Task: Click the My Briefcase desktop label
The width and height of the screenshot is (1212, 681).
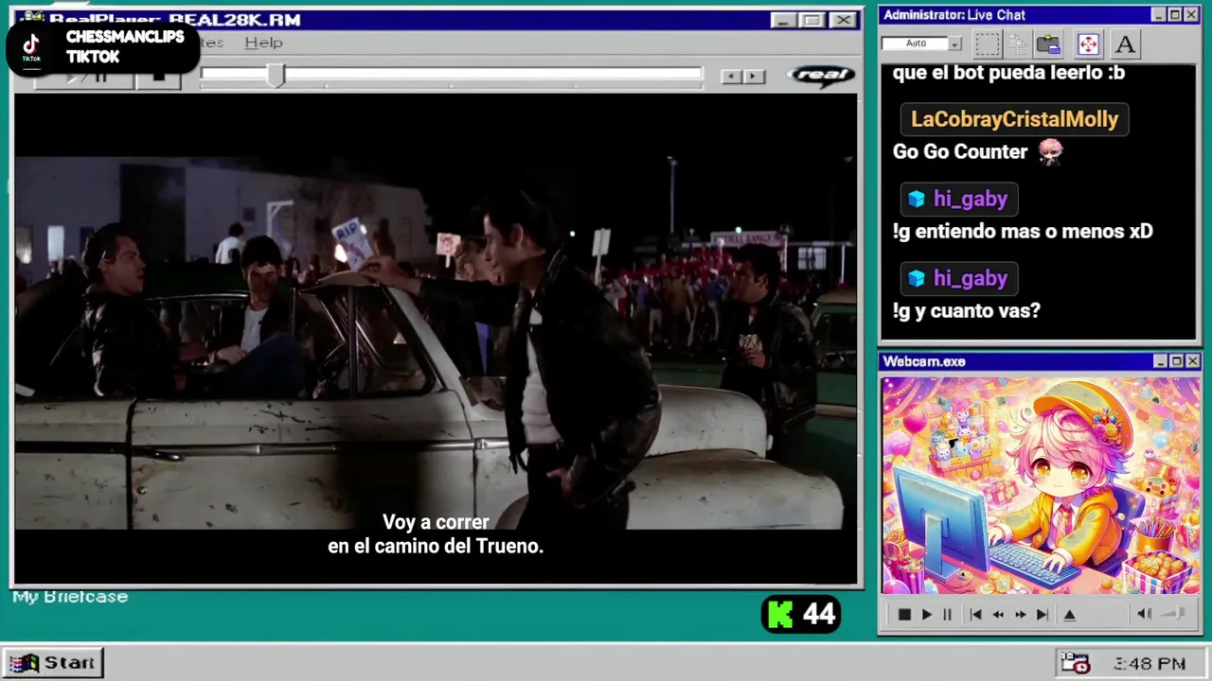Action: [70, 597]
